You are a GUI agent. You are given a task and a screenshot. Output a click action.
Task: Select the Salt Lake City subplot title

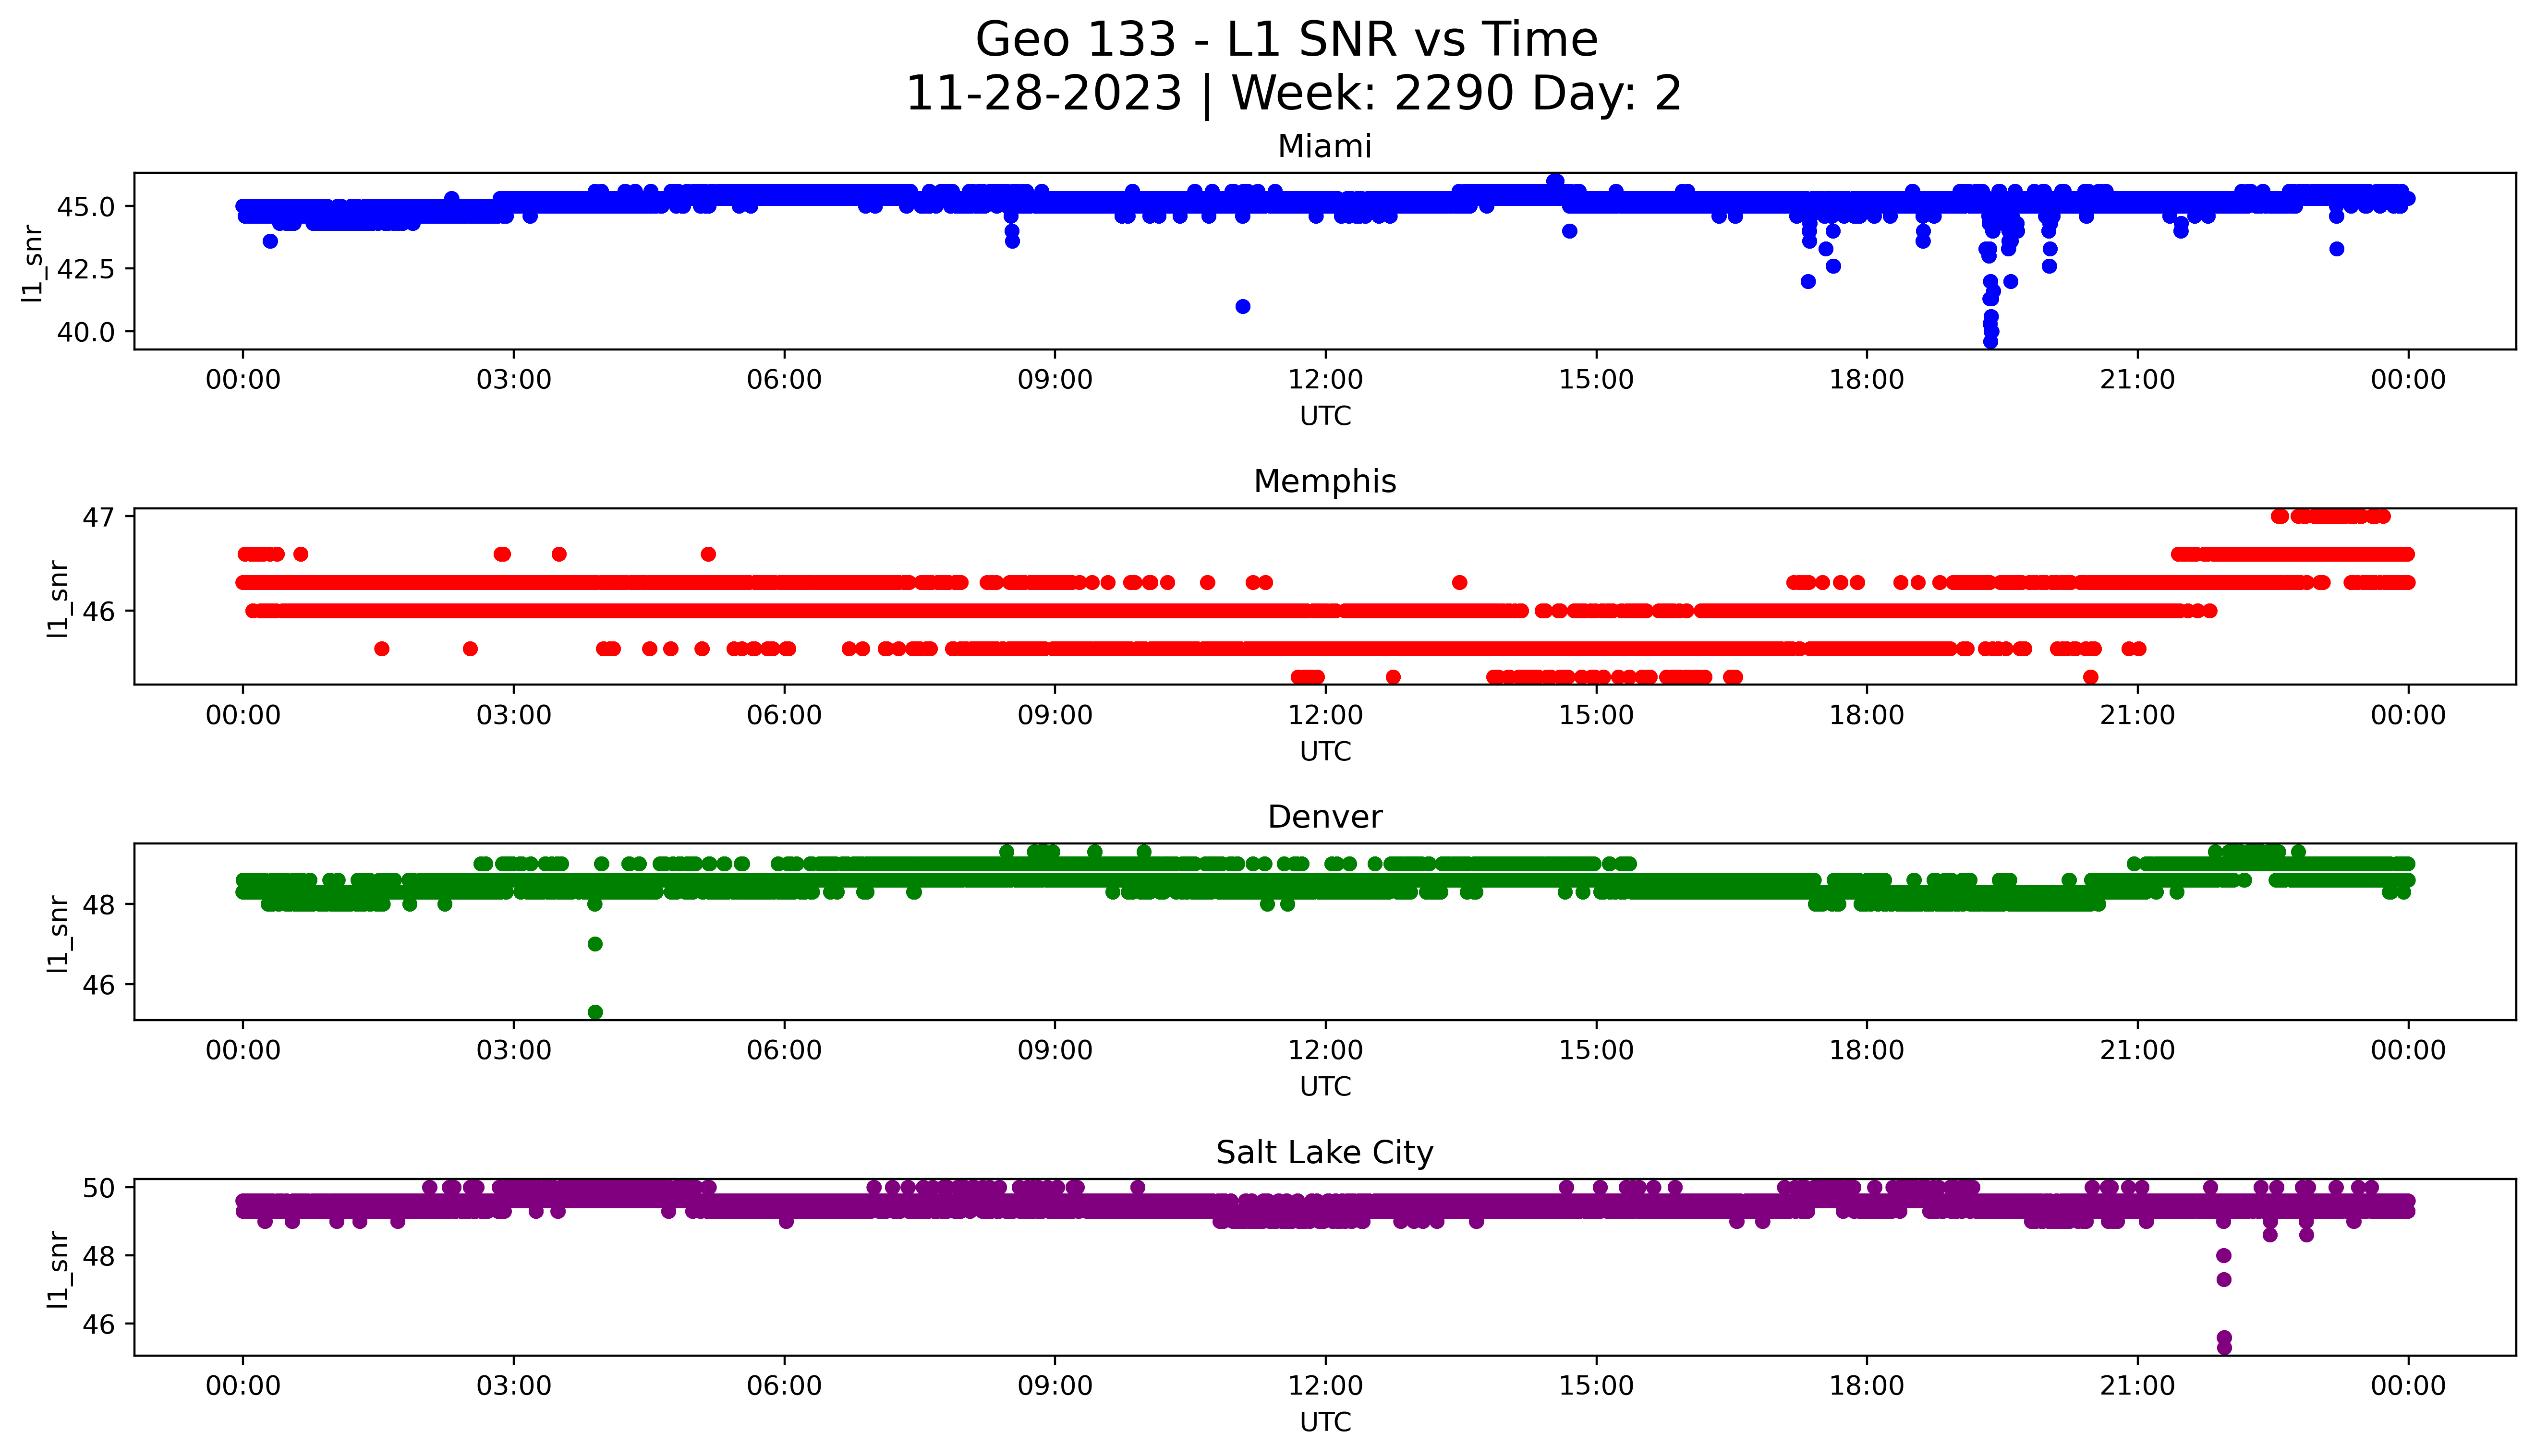click(1324, 1153)
